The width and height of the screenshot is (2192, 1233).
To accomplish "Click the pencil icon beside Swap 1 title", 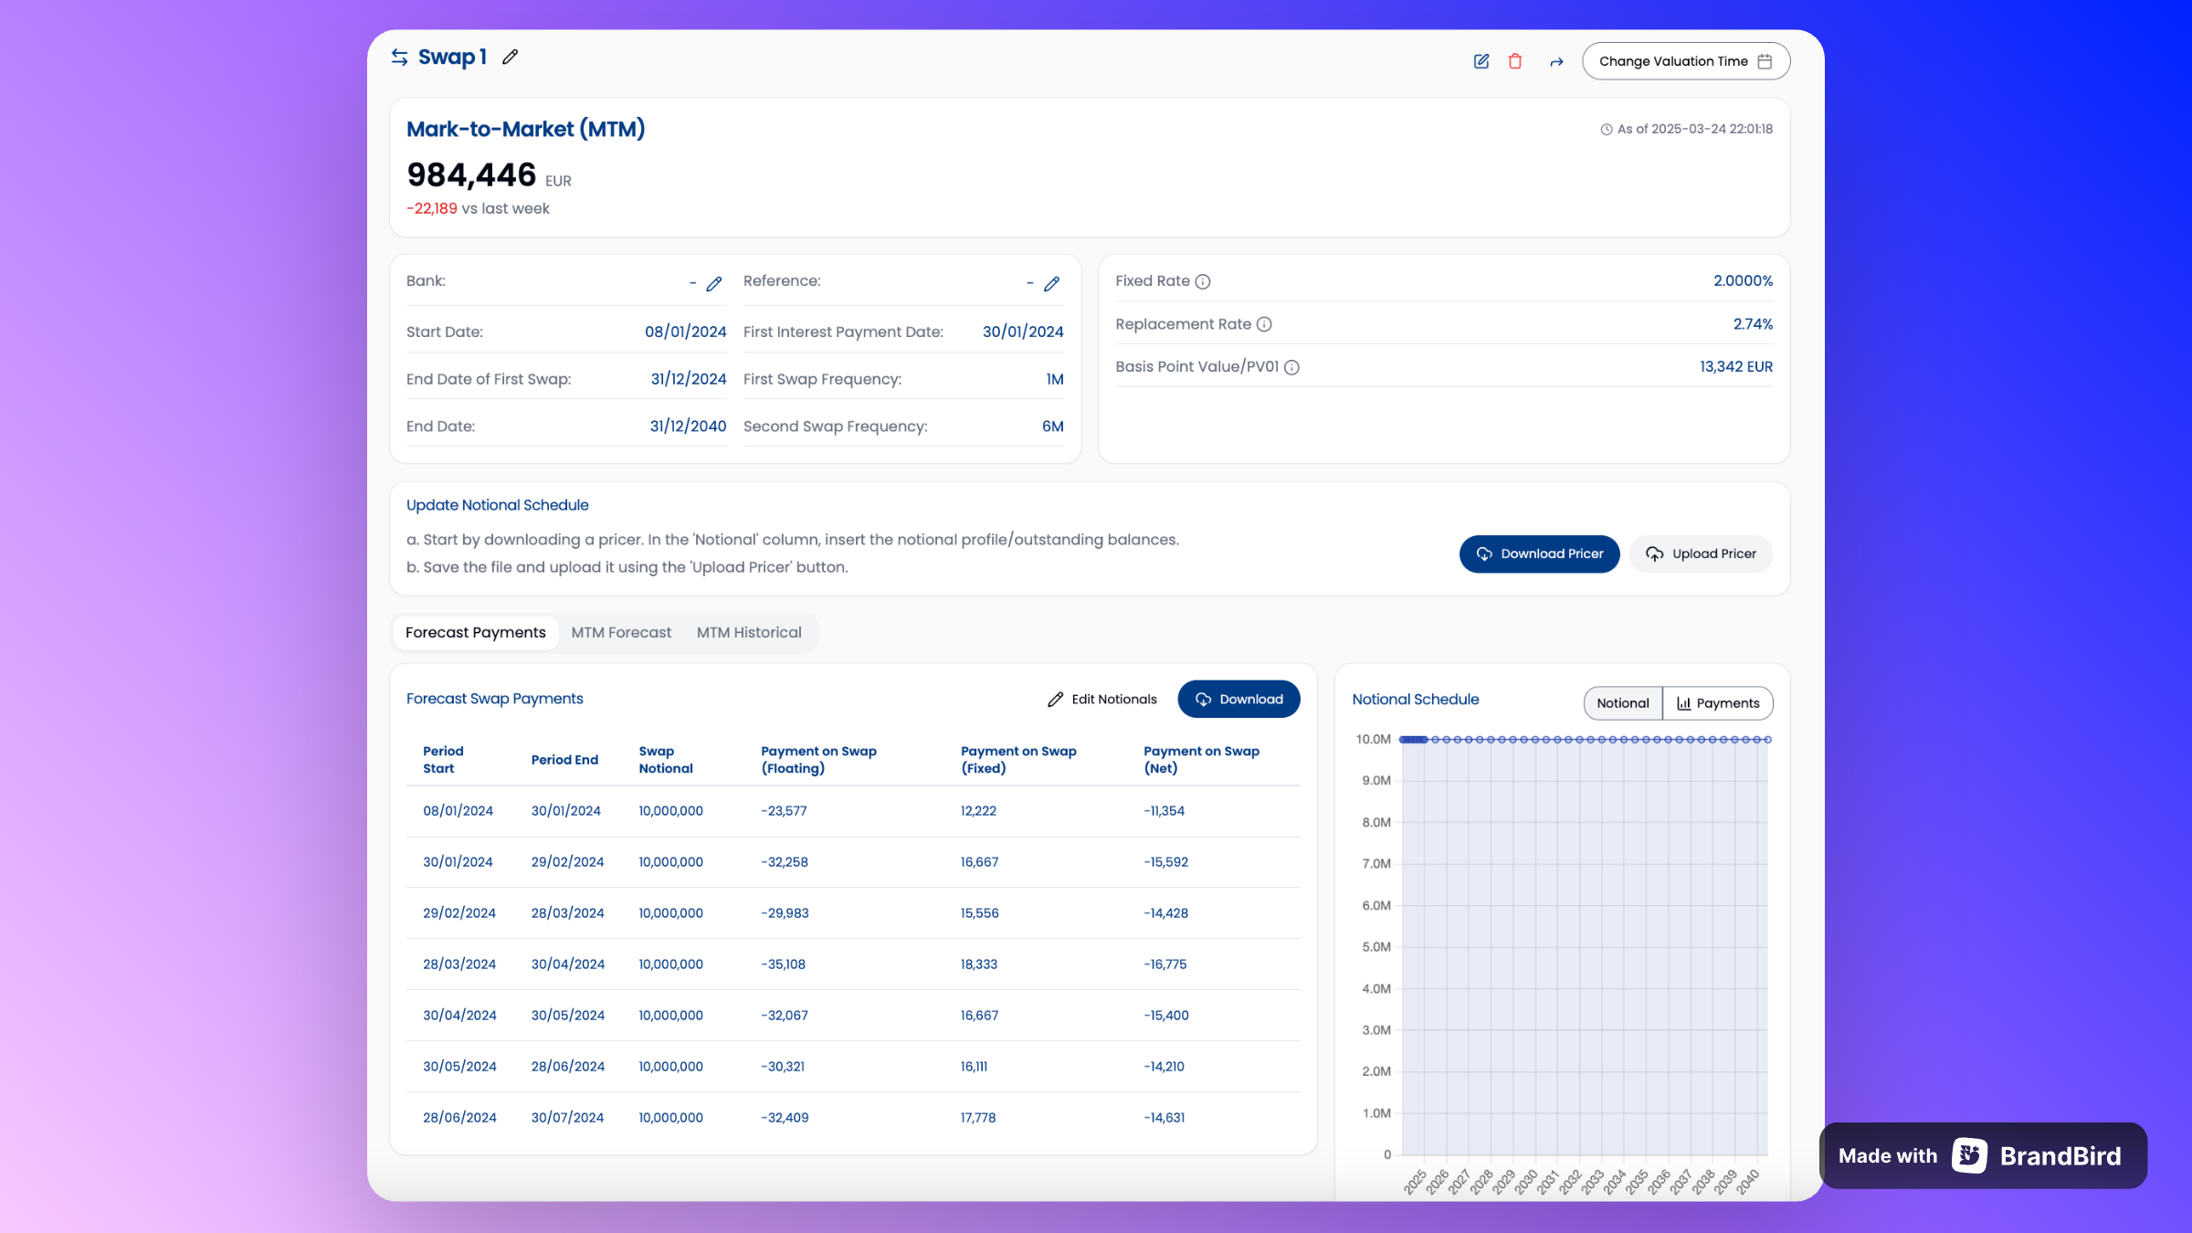I will [511, 58].
